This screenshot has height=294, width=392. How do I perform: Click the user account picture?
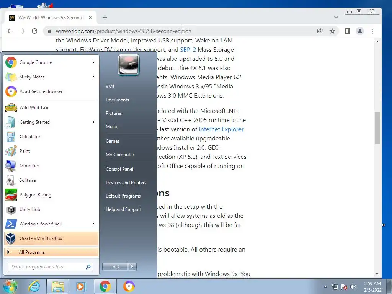[129, 65]
